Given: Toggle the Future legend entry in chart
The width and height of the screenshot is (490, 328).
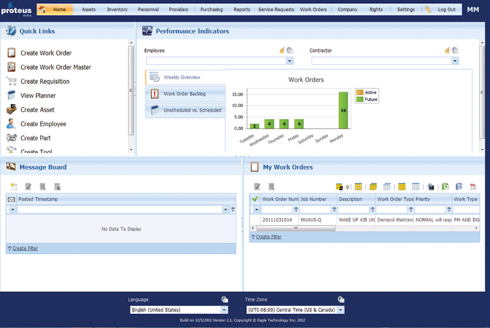Looking at the screenshot, I should click(366, 99).
